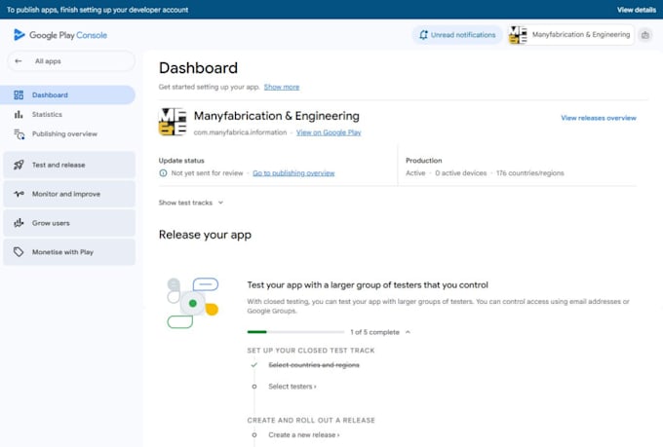
Task: Click the rocket icon for Test and release
Action: (x=19, y=165)
